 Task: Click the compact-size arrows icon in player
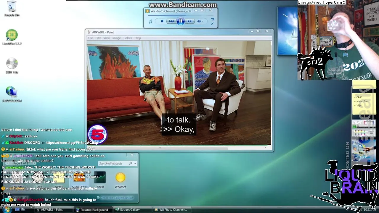[x=212, y=24]
